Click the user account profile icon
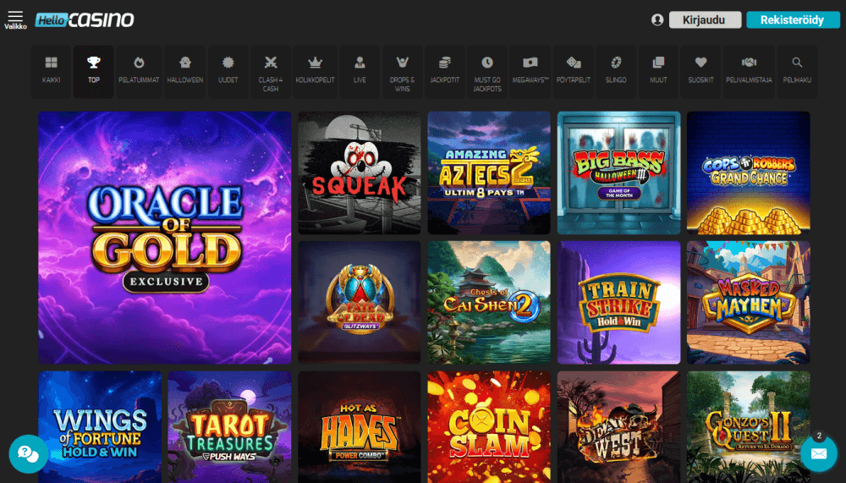 tap(657, 19)
